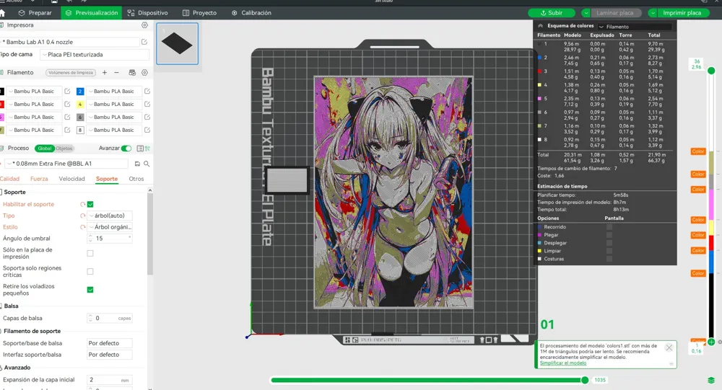The width and height of the screenshot is (722, 390).
Task: Search process settings with the magnifier icon
Action: pyautogui.click(x=147, y=164)
